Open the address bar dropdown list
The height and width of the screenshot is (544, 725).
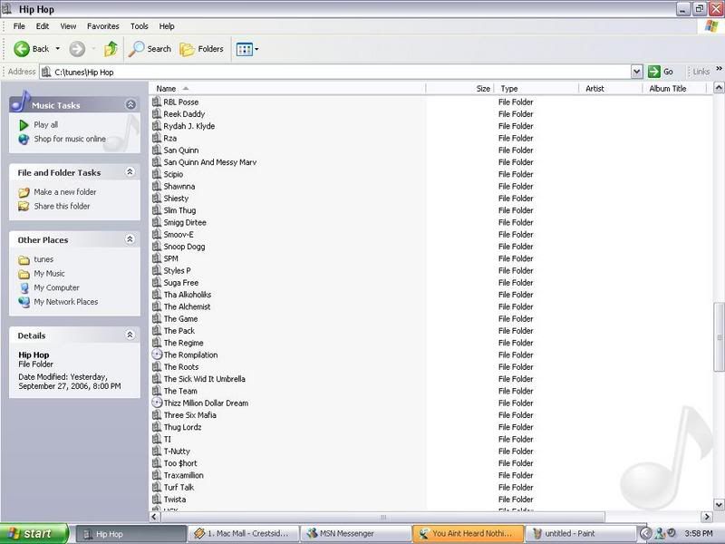tap(637, 72)
